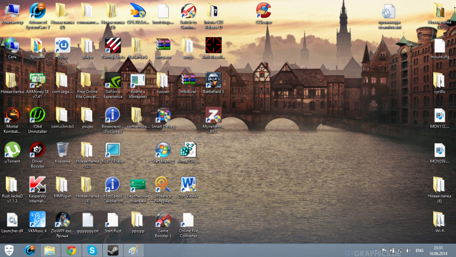Open Безопасные платежи shortcut

[138, 185]
